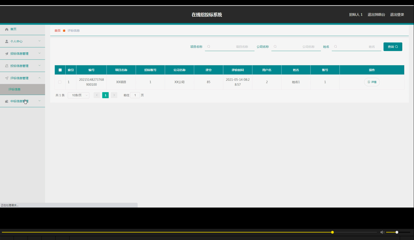The height and width of the screenshot is (240, 414).
Task: Expand the 中标信息管理 menu chevron
Action: [39, 101]
